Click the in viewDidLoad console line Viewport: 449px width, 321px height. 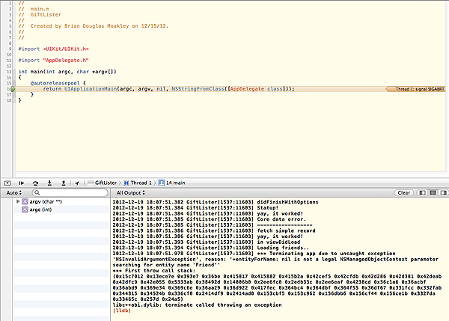point(207,242)
